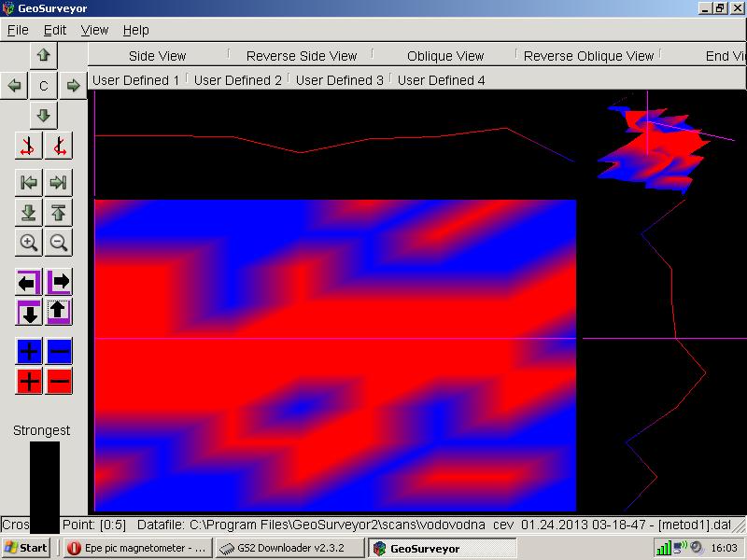Choose User Defined 3 view
This screenshot has width=747, height=560.
(x=340, y=80)
